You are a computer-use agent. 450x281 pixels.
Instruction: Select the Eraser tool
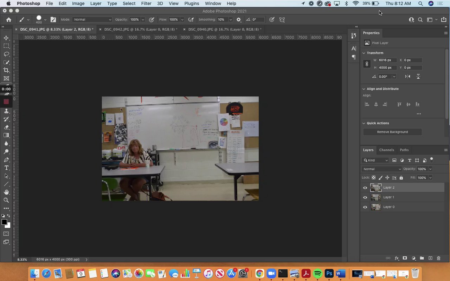pyautogui.click(x=6, y=127)
